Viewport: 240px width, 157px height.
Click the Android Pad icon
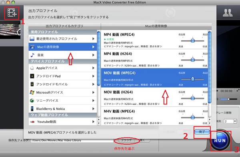pos(32,76)
